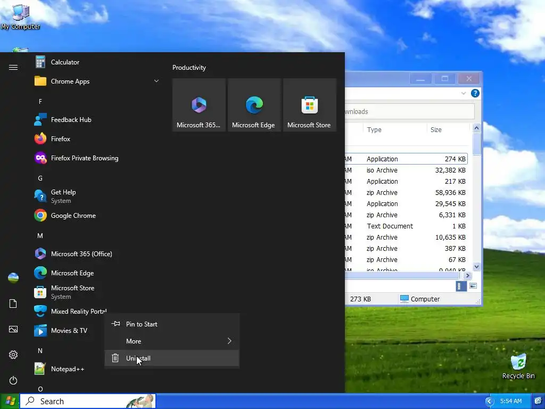This screenshot has height=409, width=545.
Task: Select the 274 KB Application row
Action: coord(406,159)
